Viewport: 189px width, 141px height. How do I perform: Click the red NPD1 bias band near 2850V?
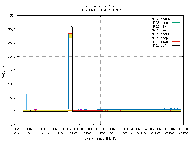pos(70,33)
